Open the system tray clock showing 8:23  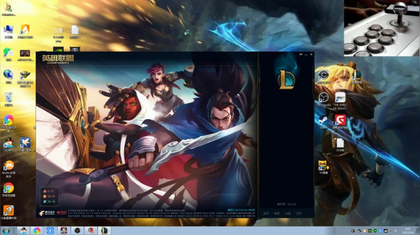click(x=408, y=231)
